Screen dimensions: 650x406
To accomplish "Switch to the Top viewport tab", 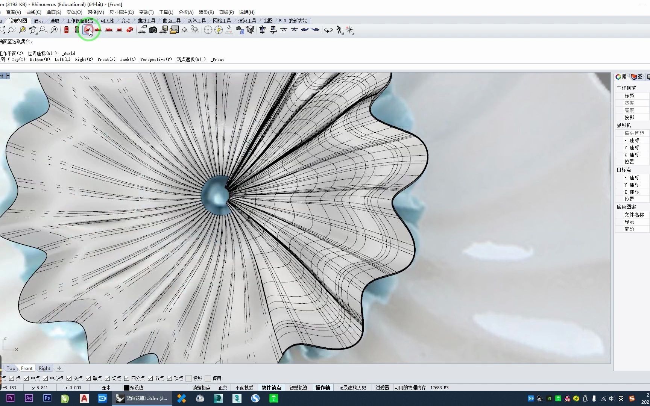I will click(11, 368).
